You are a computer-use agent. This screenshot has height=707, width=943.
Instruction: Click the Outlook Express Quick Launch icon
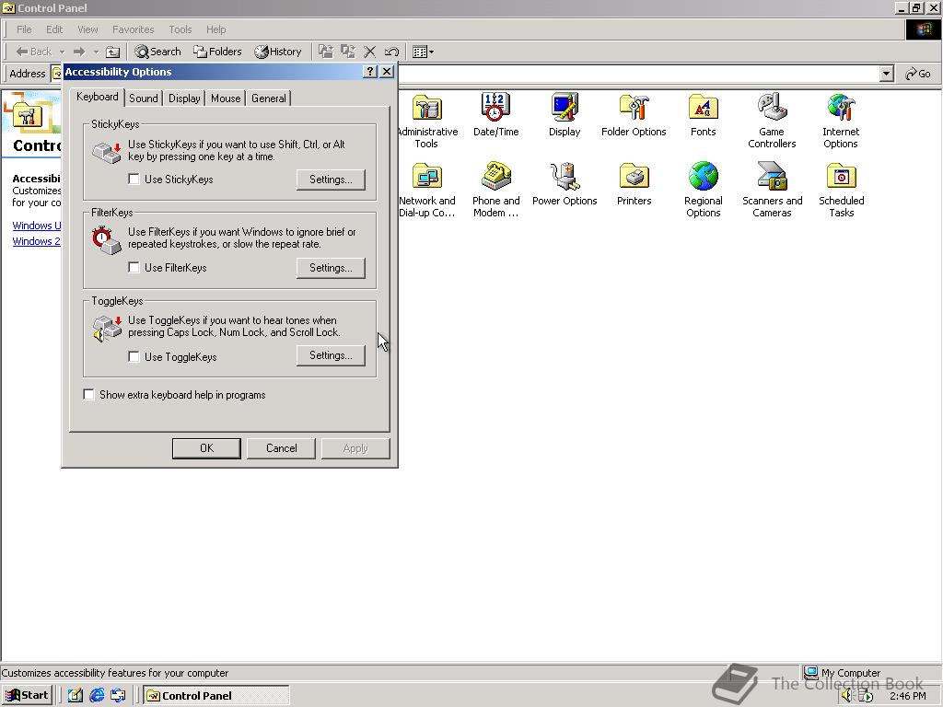tap(118, 696)
